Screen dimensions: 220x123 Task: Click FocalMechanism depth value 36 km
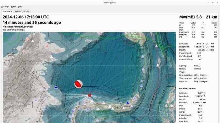tap(202, 100)
